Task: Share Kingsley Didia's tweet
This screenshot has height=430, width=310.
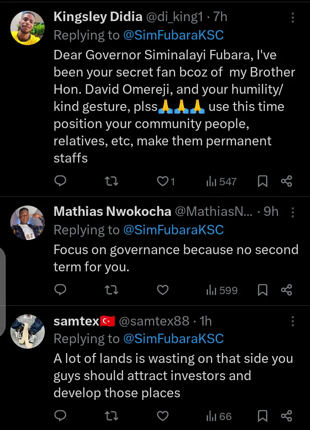Action: click(x=286, y=181)
